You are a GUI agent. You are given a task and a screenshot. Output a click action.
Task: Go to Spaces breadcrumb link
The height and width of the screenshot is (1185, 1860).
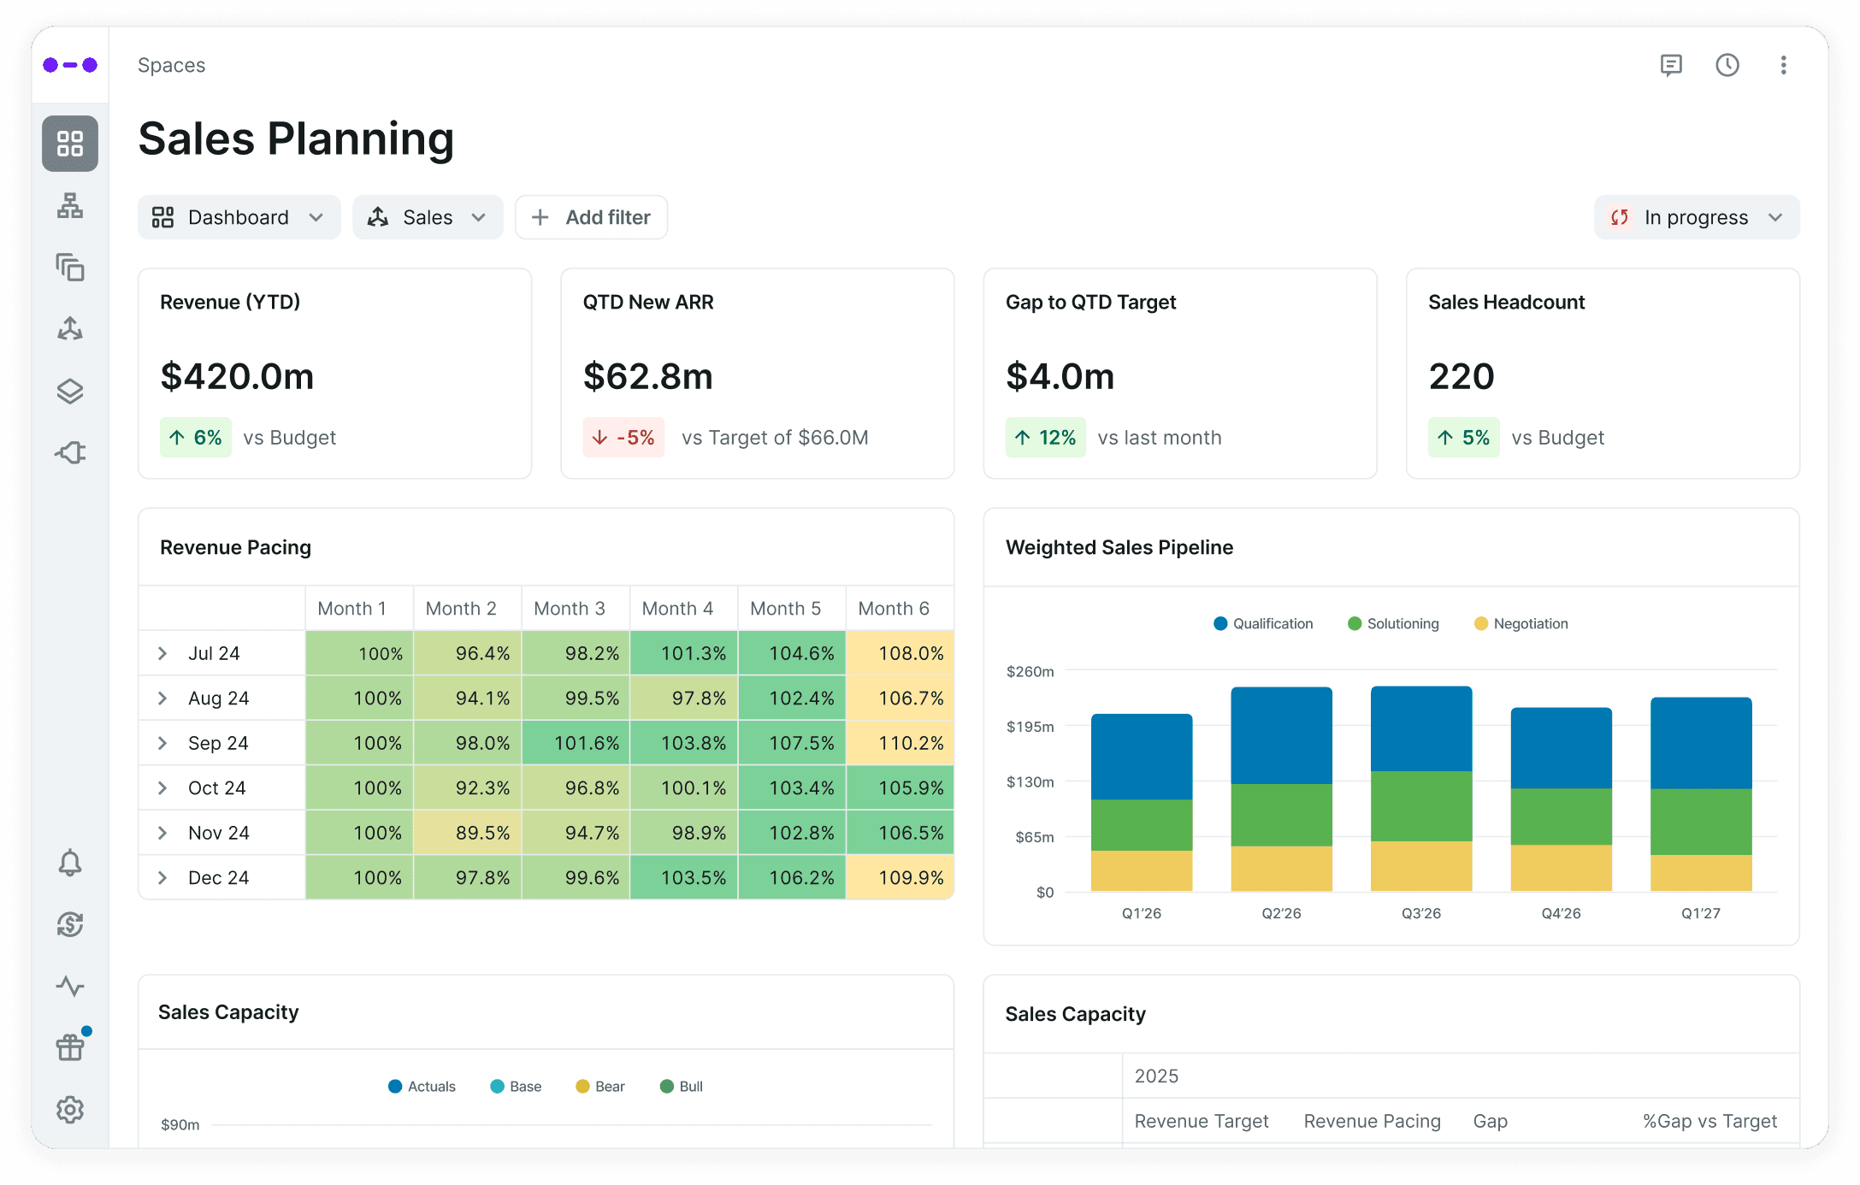[171, 65]
